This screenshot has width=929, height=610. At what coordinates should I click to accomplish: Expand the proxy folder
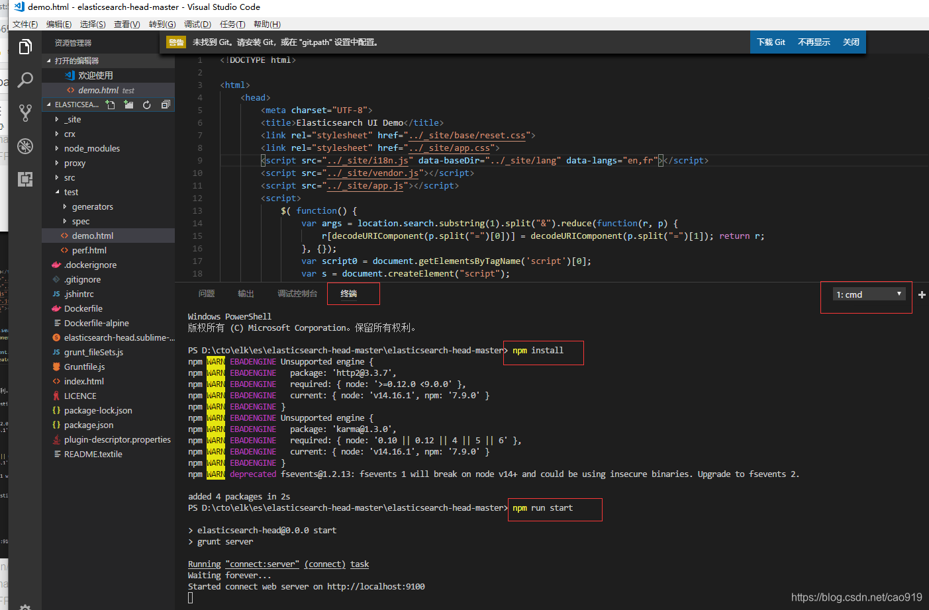108,163
